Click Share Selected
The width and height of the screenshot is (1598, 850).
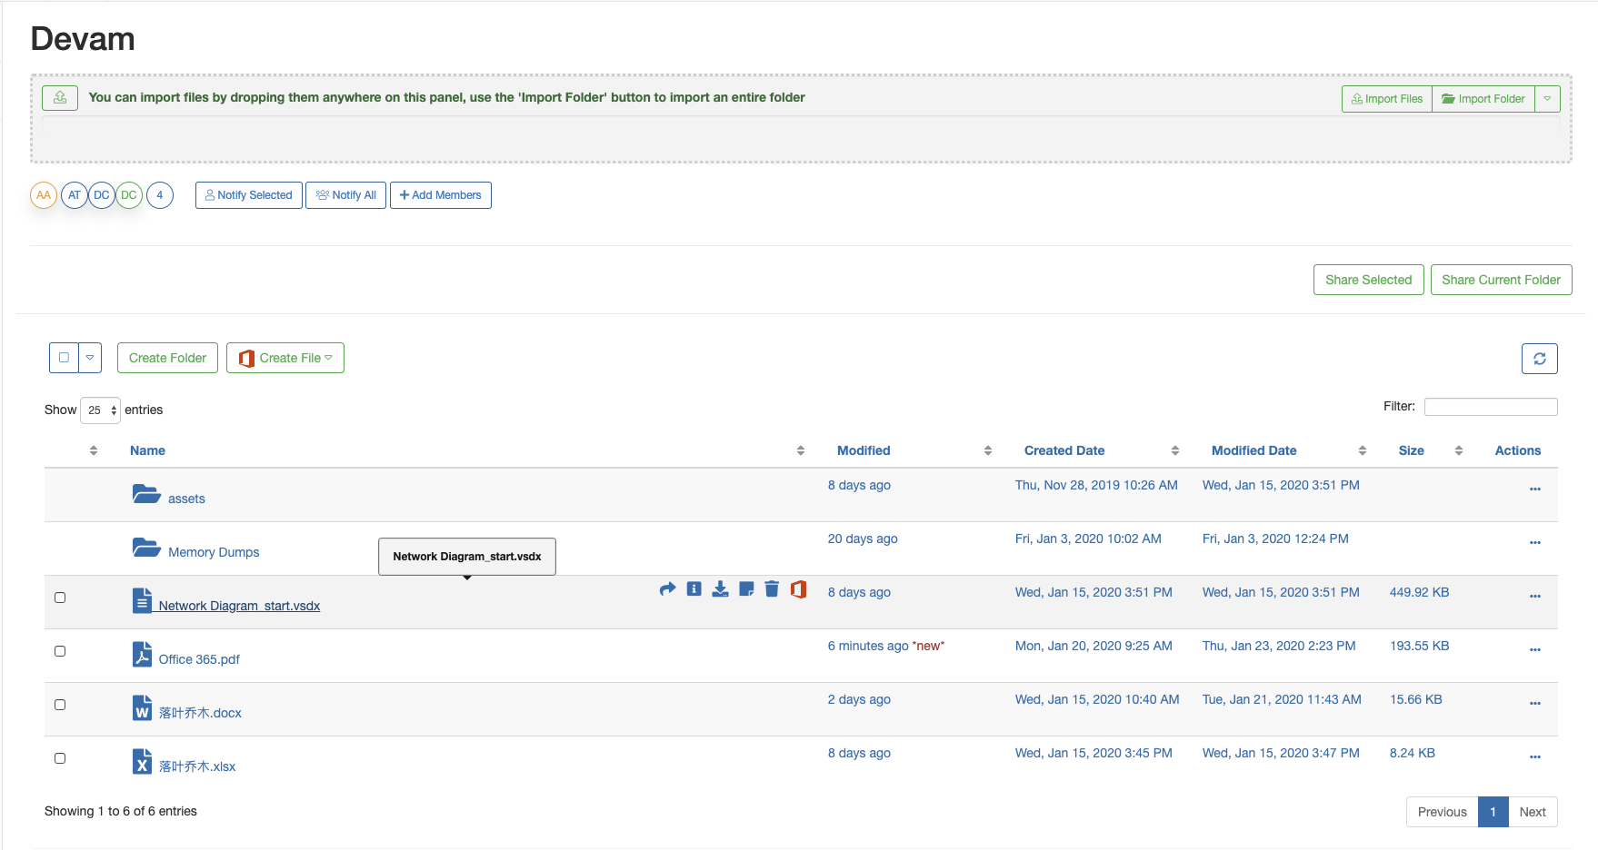click(1368, 280)
